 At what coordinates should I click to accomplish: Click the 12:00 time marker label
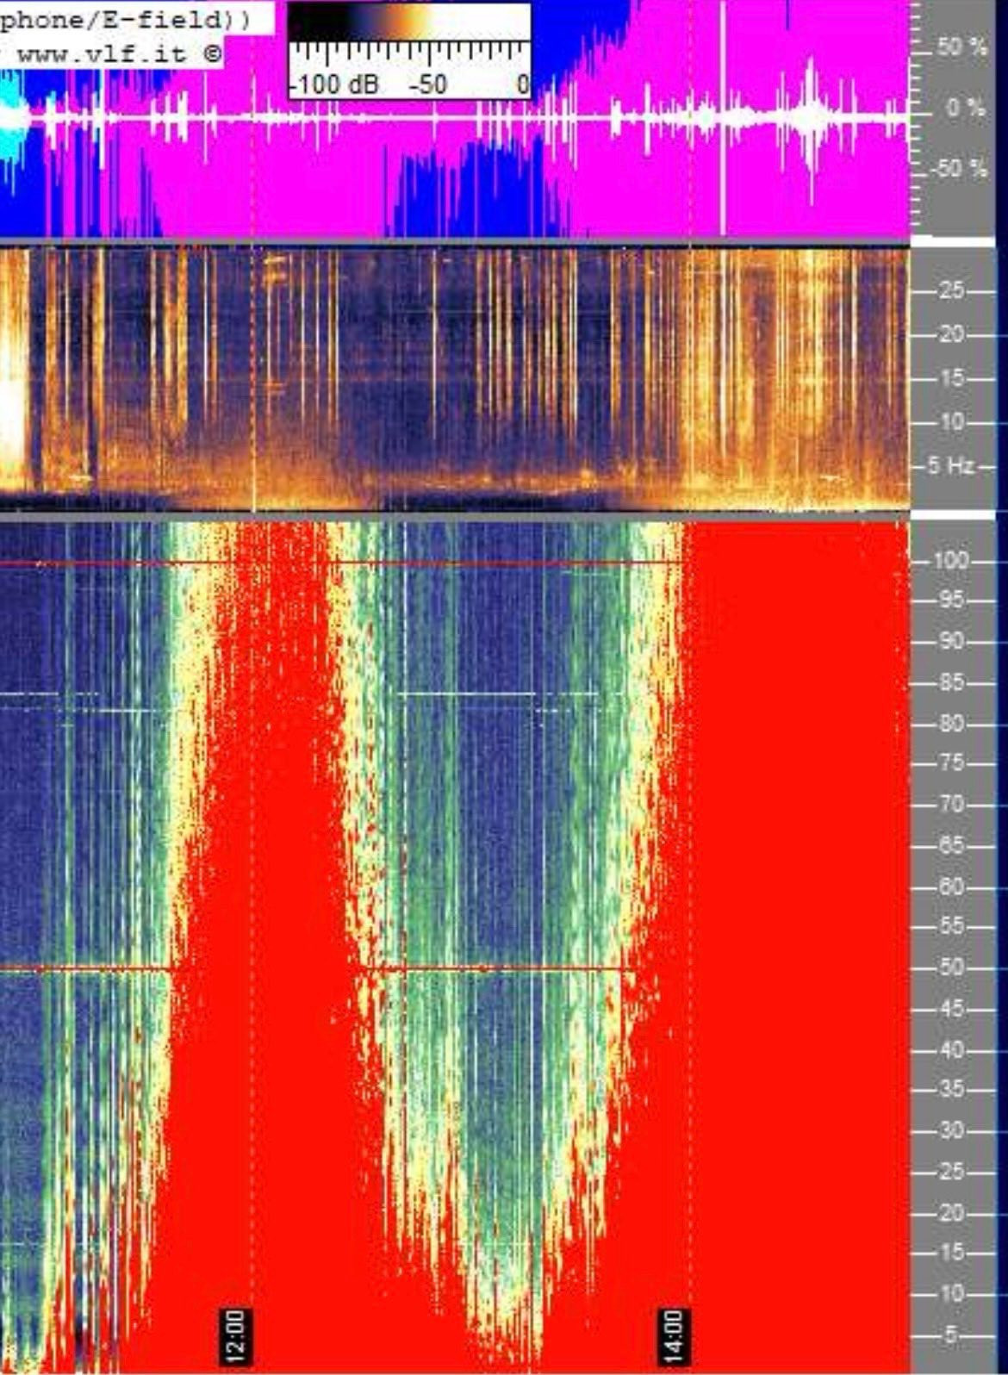[236, 1335]
